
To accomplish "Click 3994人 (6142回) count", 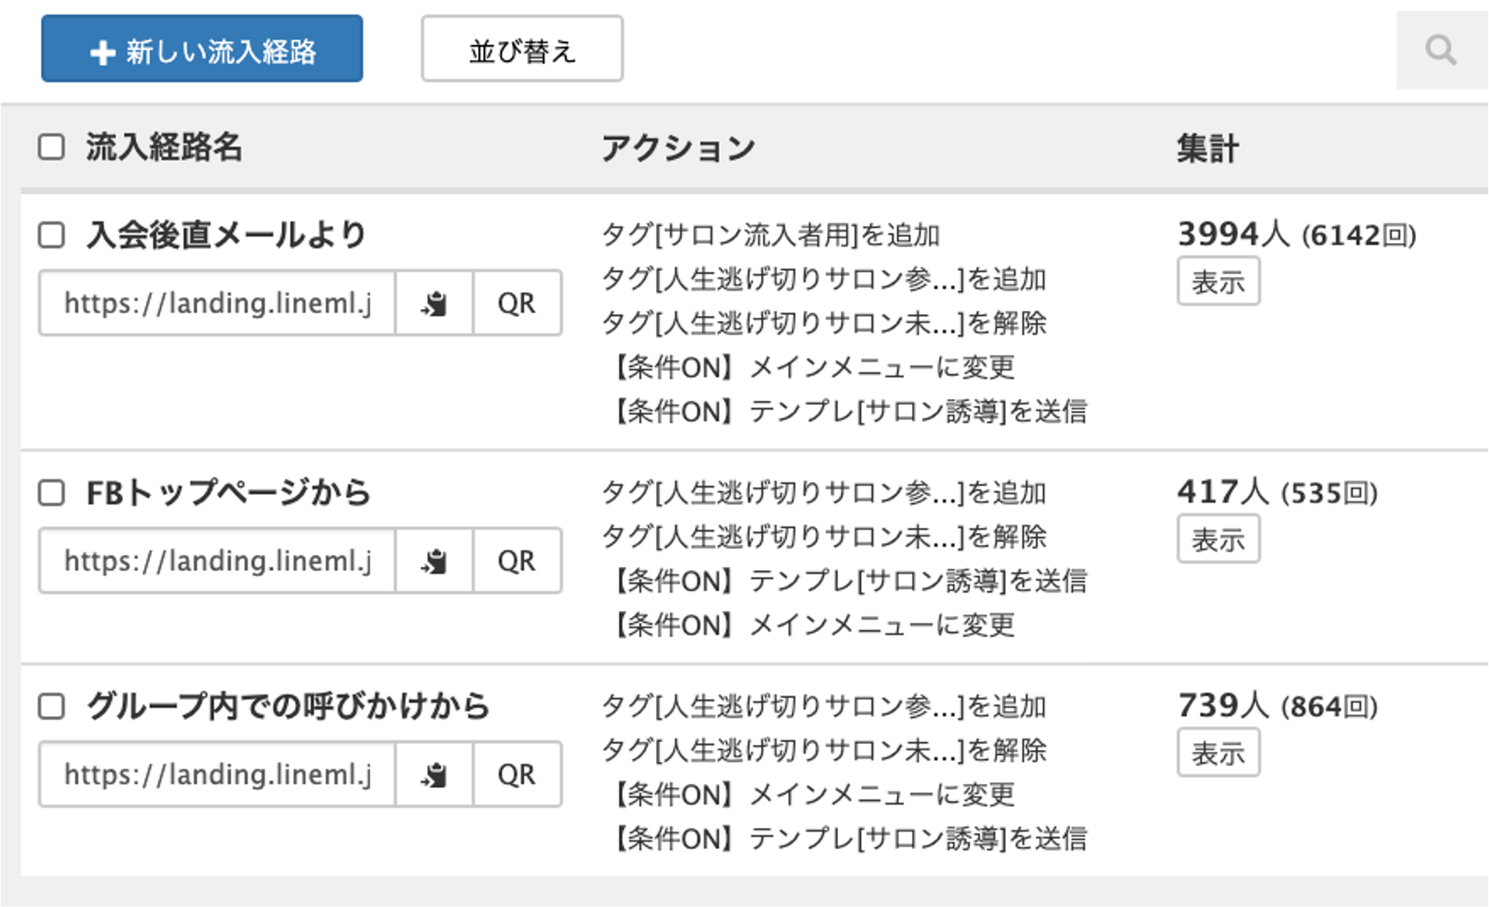I will [1296, 233].
